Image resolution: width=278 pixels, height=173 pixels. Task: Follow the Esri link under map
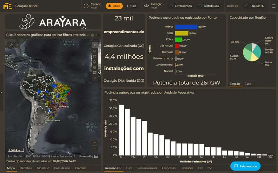(96, 156)
